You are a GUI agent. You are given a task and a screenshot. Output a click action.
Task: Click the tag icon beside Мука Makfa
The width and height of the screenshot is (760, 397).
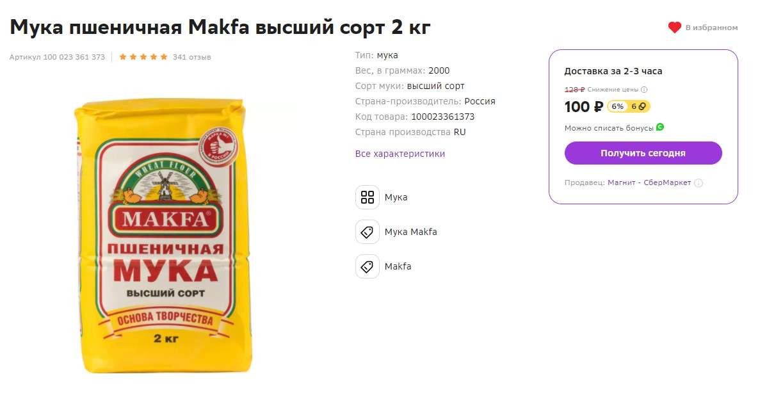[x=368, y=232]
